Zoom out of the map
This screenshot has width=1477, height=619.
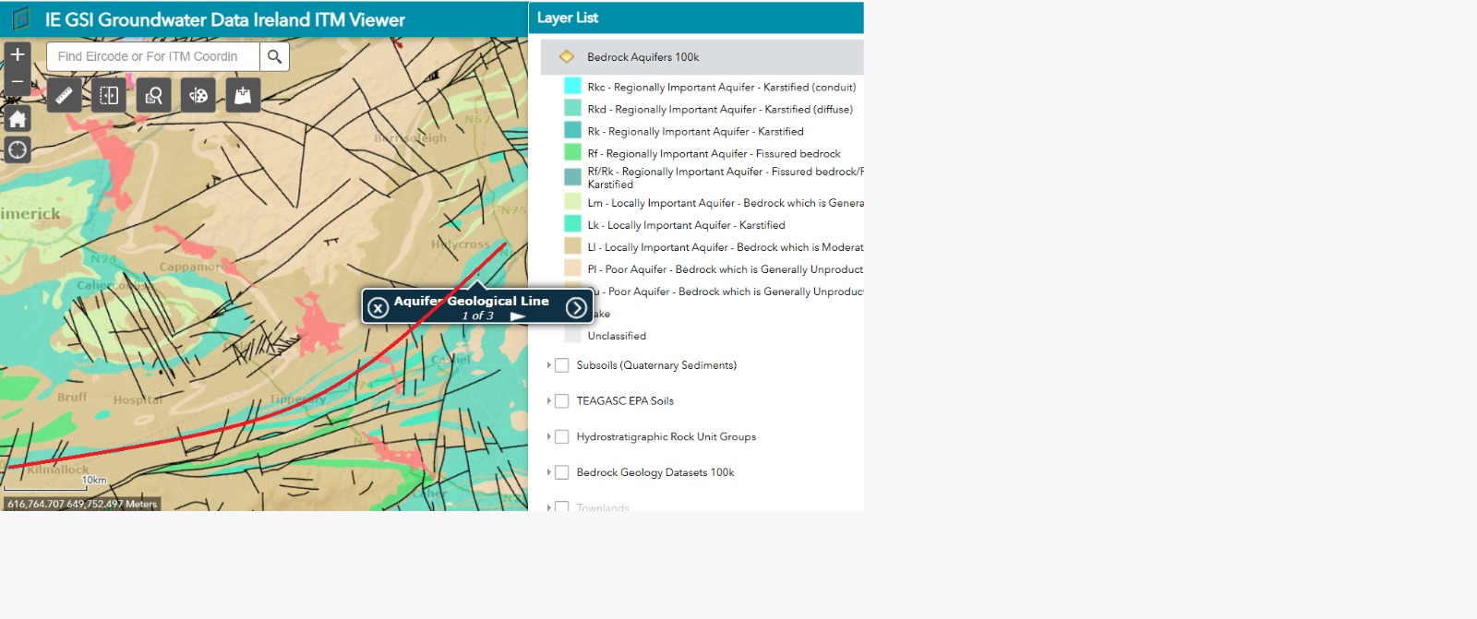pyautogui.click(x=18, y=82)
